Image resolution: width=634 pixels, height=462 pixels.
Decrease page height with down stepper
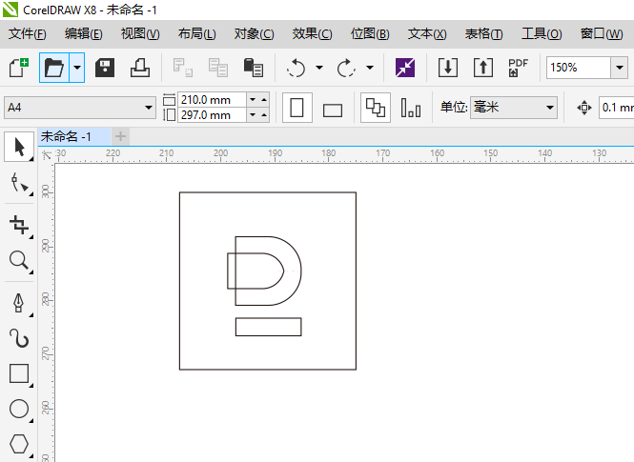click(x=253, y=115)
